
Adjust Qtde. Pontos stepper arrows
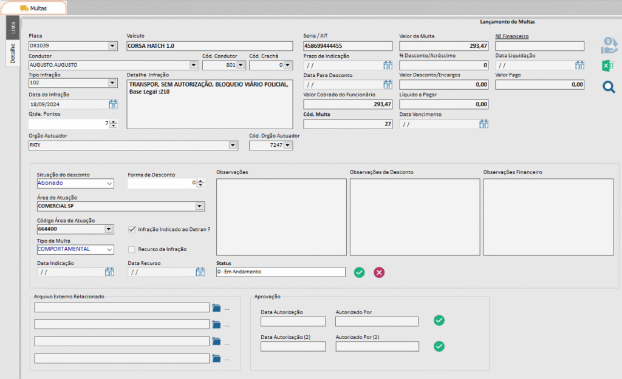pos(114,124)
